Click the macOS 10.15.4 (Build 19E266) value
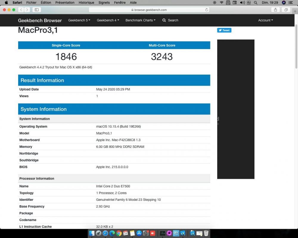The image size is (298, 238). point(118,126)
